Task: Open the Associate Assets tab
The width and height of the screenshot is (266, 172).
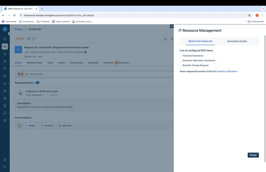Action: click(x=237, y=41)
